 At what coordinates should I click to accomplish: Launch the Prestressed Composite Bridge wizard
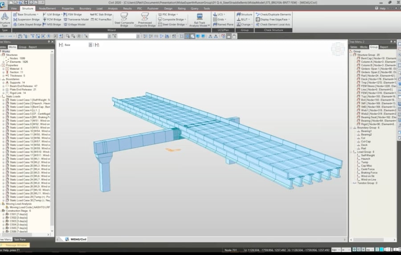(144, 19)
